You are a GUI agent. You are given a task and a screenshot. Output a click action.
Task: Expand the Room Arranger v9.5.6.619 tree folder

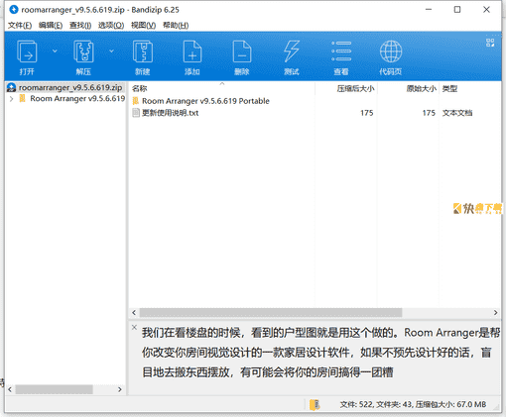(x=11, y=99)
